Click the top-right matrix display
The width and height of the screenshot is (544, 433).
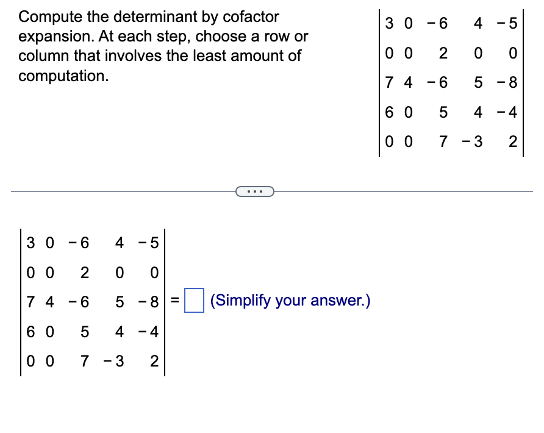451,82
